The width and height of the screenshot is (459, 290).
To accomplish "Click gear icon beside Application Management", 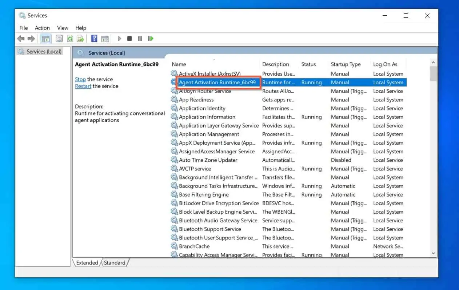I will (174, 134).
